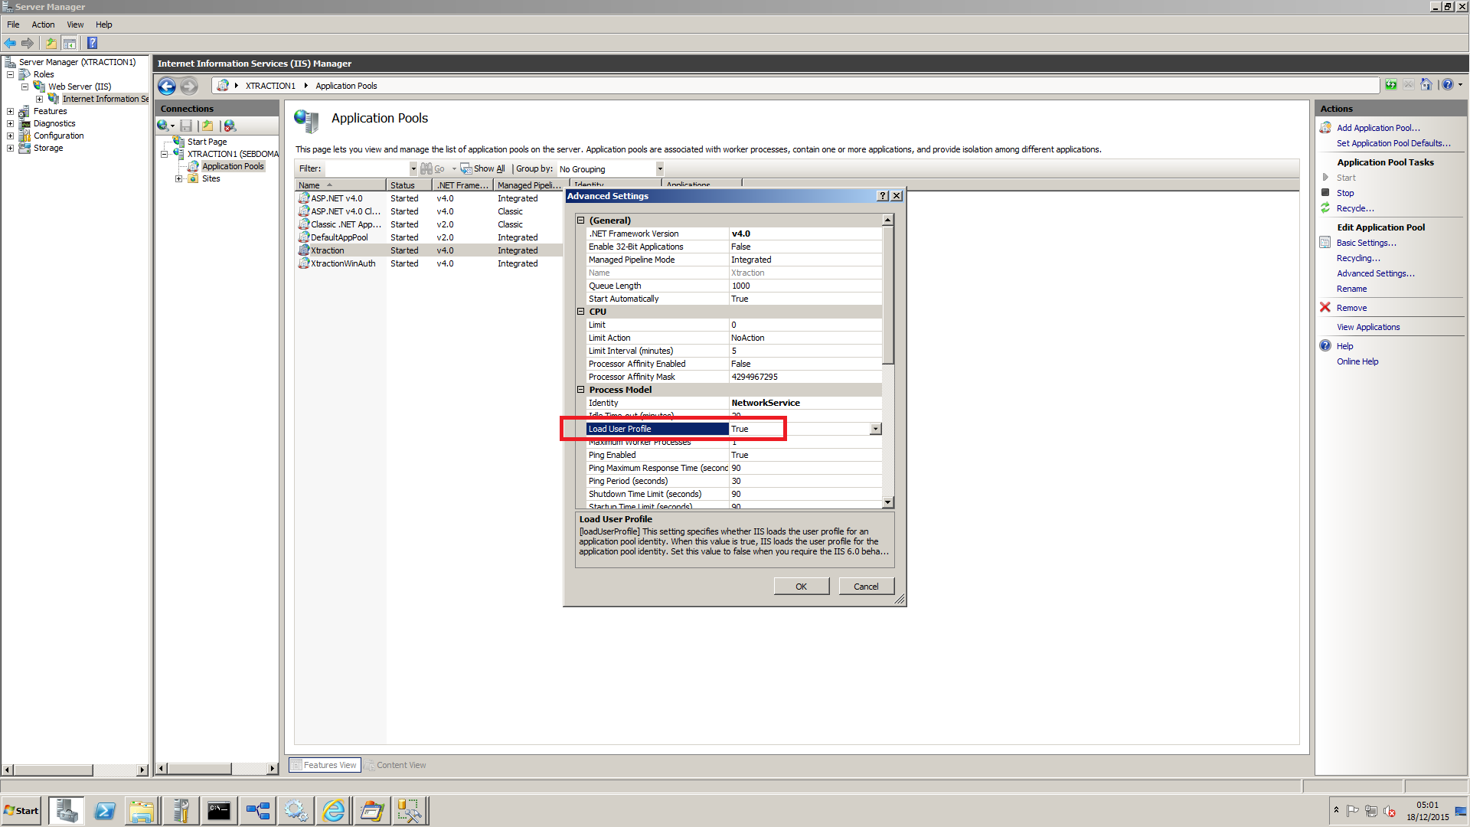
Task: Click OK in Advanced Settings dialog
Action: (x=801, y=587)
